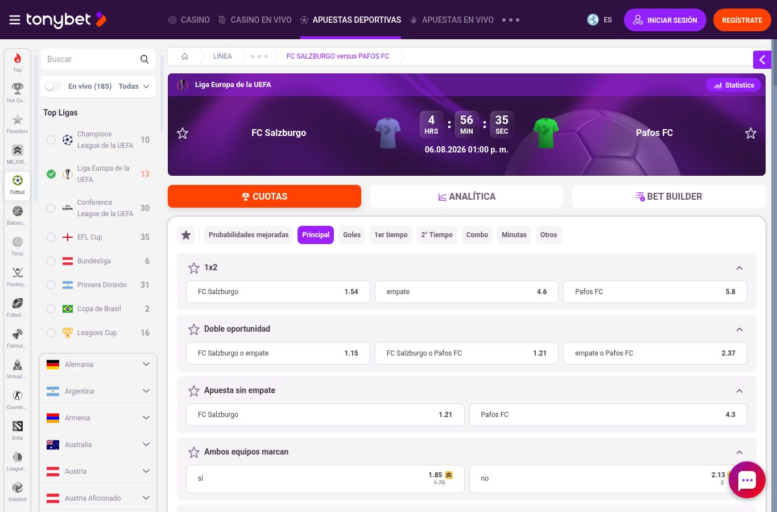Open Favoritos star in sidebar
The height and width of the screenshot is (512, 777).
(x=18, y=124)
